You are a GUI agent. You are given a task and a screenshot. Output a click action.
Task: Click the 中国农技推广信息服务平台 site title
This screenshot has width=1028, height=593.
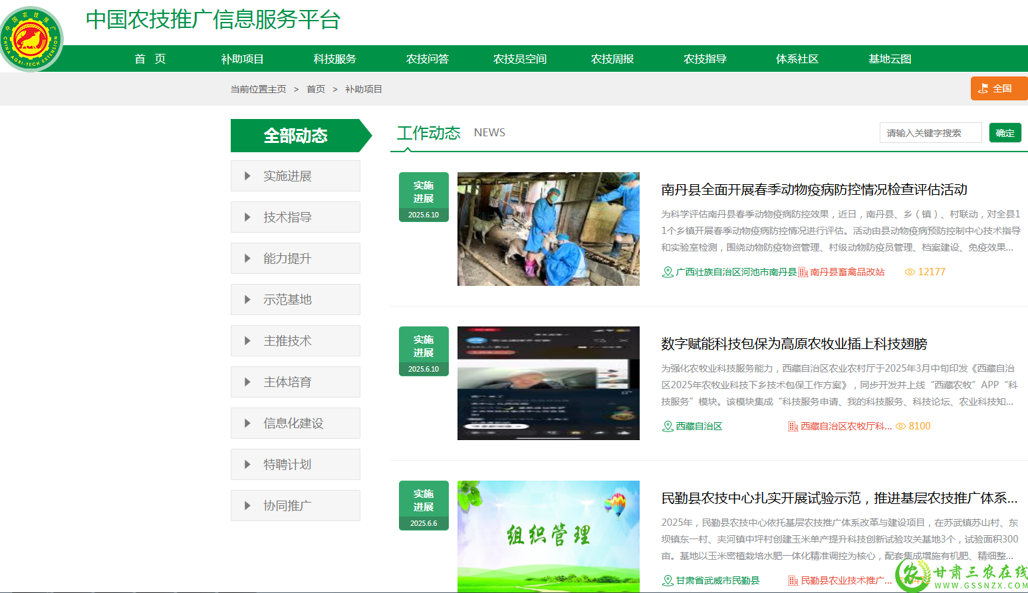pyautogui.click(x=213, y=19)
